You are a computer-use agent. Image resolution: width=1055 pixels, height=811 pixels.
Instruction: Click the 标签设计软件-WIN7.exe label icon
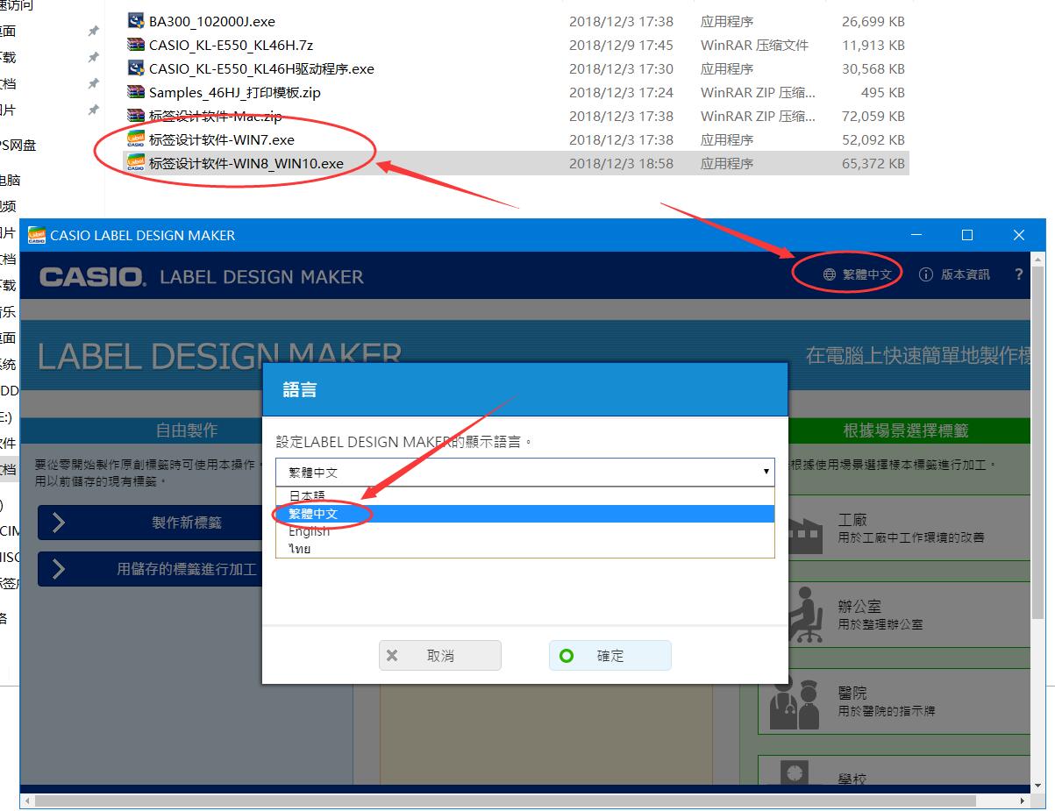136,139
